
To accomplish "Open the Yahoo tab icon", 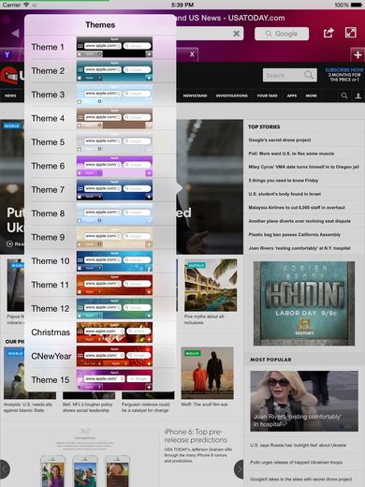I will pos(7,54).
